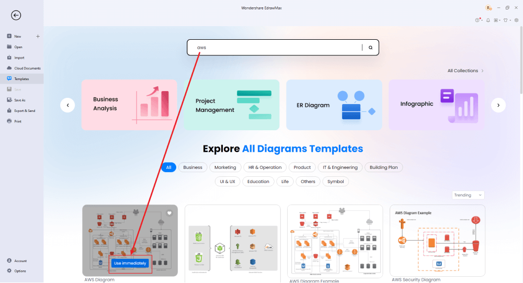Select Templates in the sidebar

tap(21, 79)
